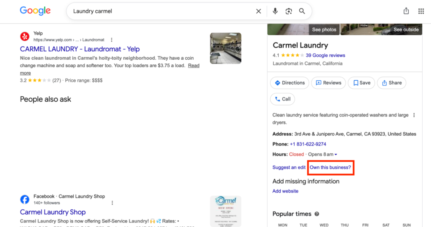The image size is (431, 227).
Task: Click the share icon in top right
Action: [x=406, y=11]
